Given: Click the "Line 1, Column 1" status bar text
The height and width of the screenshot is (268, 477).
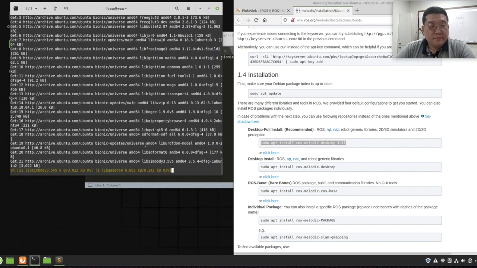Looking at the screenshot, I should (108, 185).
